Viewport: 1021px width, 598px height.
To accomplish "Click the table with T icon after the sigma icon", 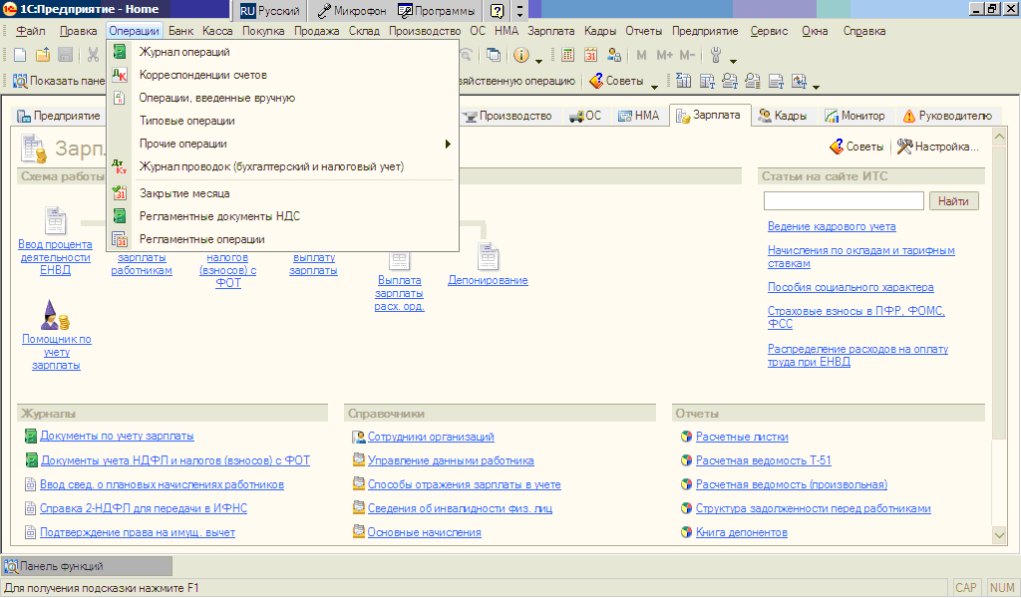I will point(707,81).
